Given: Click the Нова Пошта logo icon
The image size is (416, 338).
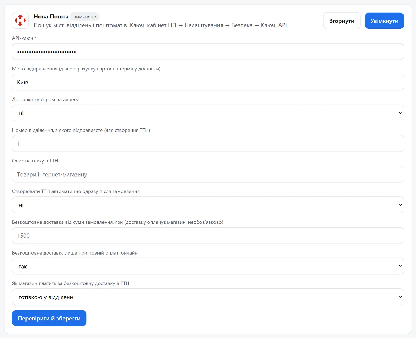Looking at the screenshot, I should [20, 20].
